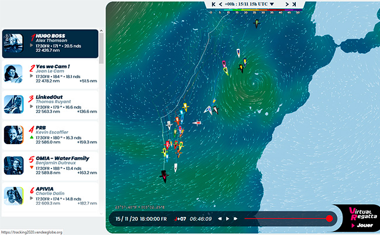Select the PRB Kevin Escoffier entry
380x235 pixels.
(x=50, y=135)
